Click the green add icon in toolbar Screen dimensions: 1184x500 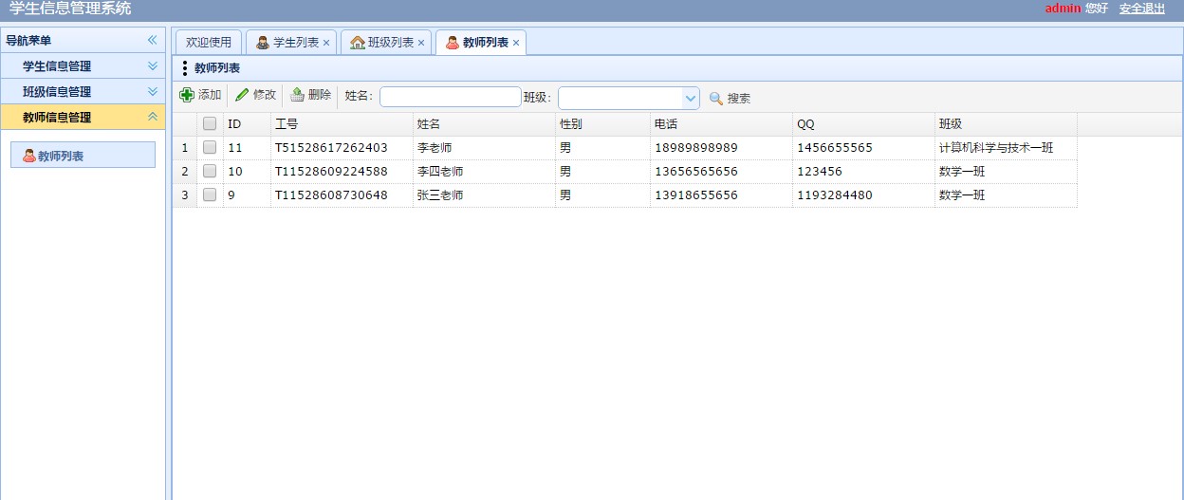pyautogui.click(x=187, y=95)
